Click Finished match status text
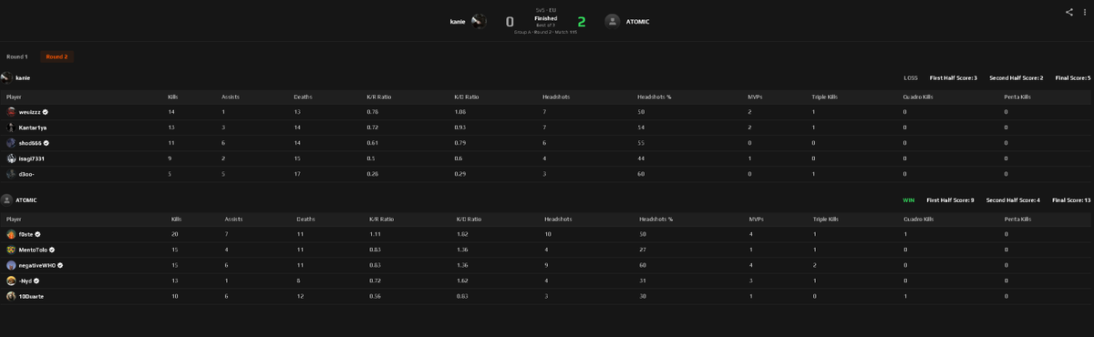 545,18
